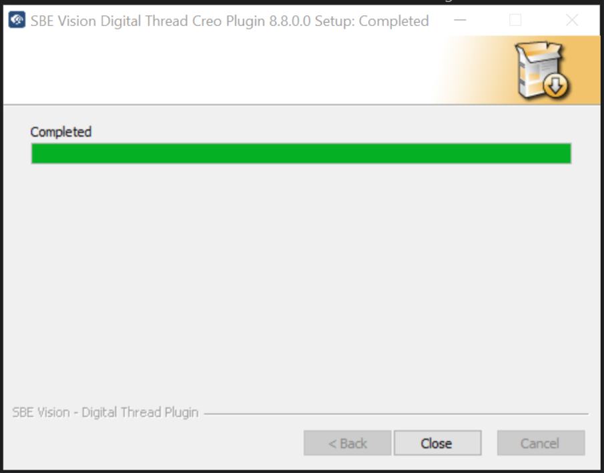Click the Close button to finish setup
This screenshot has height=473, width=604.
point(438,443)
